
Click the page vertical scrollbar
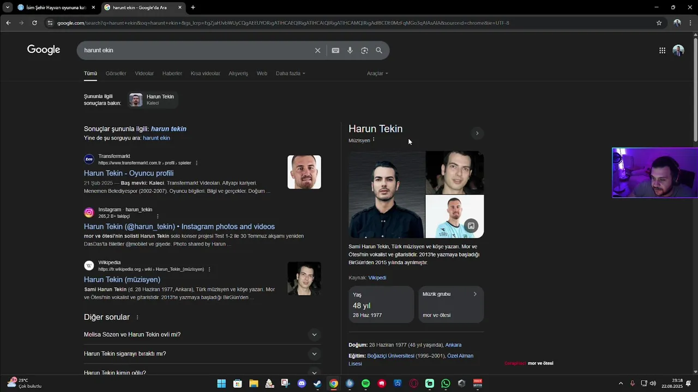695,90
